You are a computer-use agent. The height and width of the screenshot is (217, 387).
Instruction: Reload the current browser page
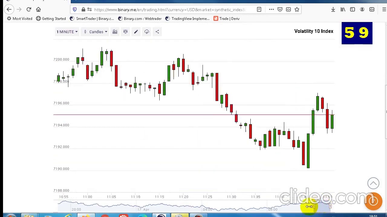pyautogui.click(x=29, y=10)
